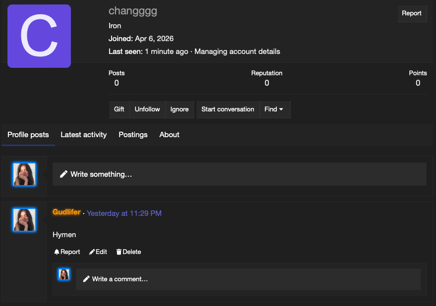Select the About tab
Image resolution: width=436 pixels, height=306 pixels.
[x=169, y=135]
